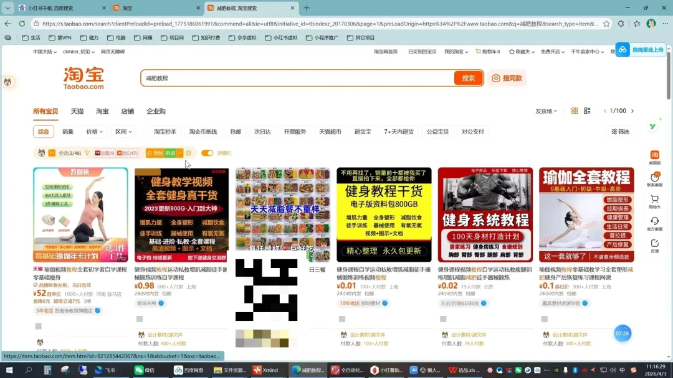The image size is (673, 378).
Task: Toggle the 选C(47) selection filter
Action: [x=128, y=154]
